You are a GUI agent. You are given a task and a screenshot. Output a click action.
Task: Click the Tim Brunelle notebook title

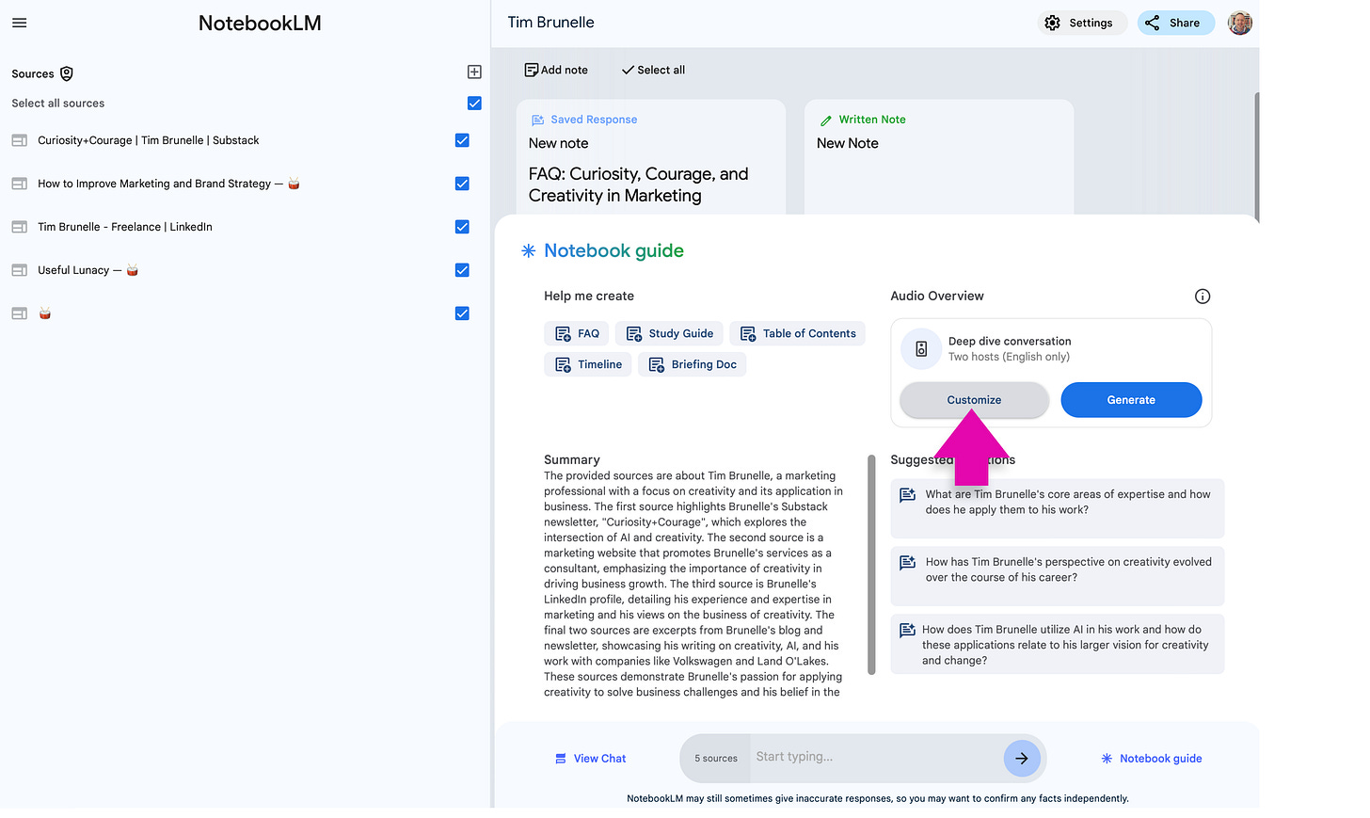click(551, 23)
